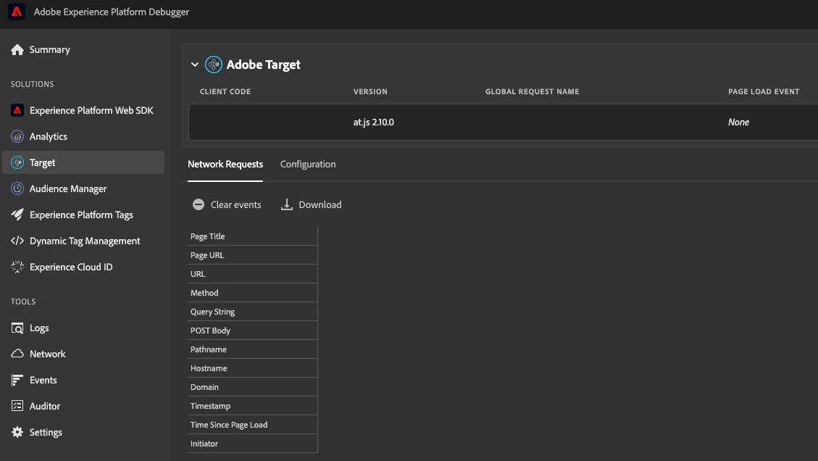This screenshot has width=818, height=461.
Task: Click the Download arrow icon
Action: coord(286,204)
